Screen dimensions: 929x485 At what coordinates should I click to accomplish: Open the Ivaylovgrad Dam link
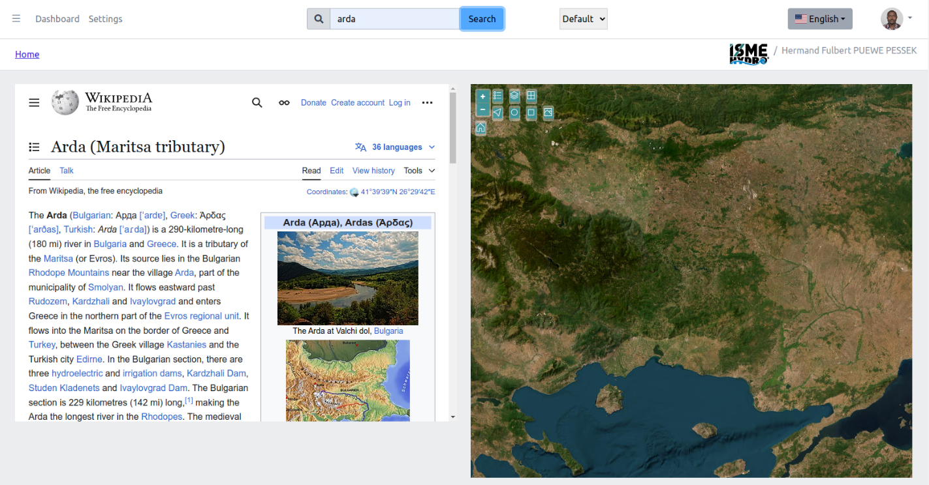tap(153, 388)
